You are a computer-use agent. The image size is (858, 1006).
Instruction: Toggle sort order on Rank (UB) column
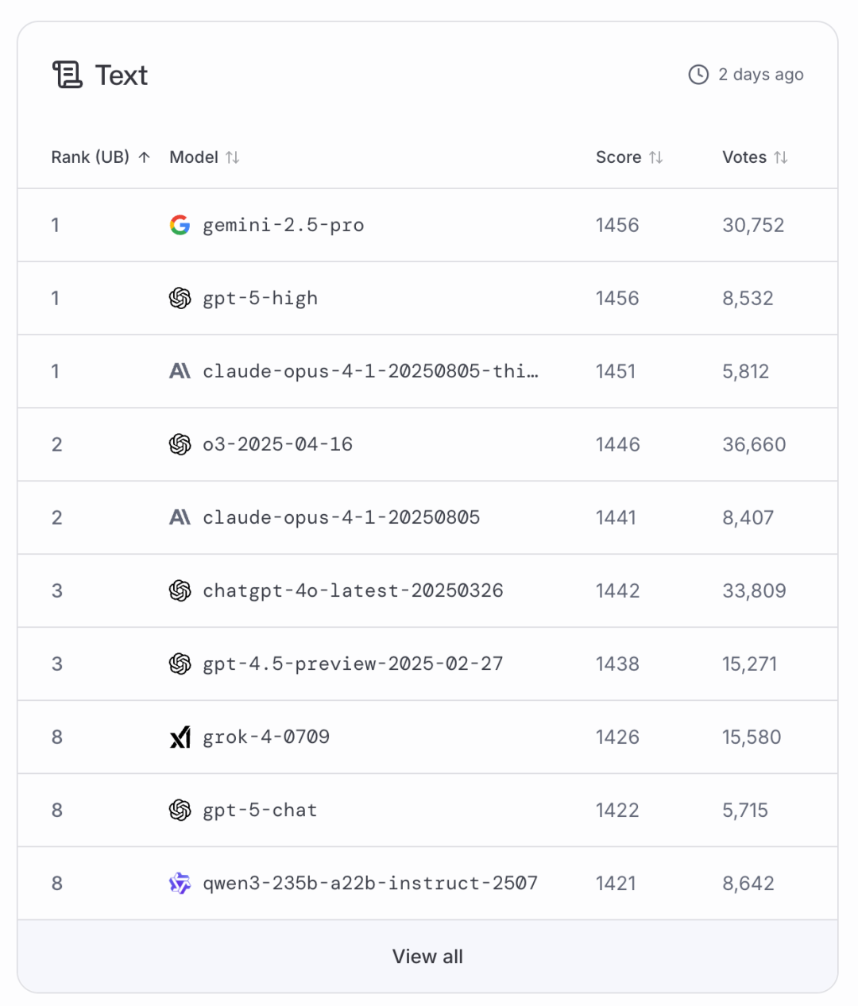pyautogui.click(x=144, y=157)
